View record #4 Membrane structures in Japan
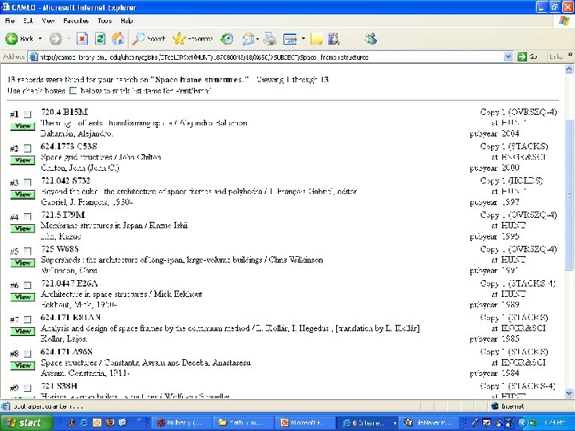The image size is (575, 431). [x=22, y=229]
